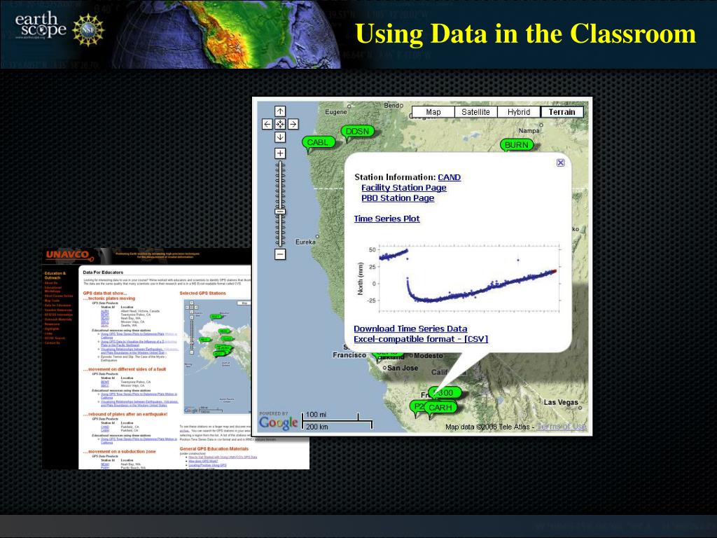
Task: Download the Excel-compatible format [CSV] file
Action: 421,339
